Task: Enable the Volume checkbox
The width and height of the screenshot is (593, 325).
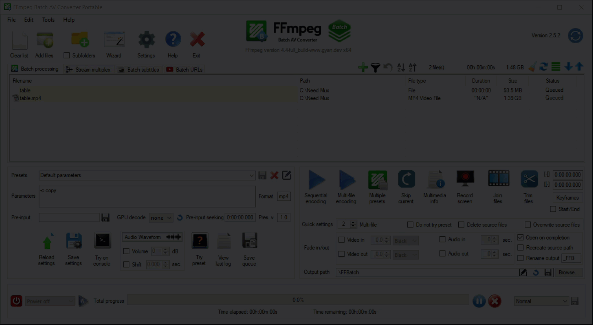Action: click(126, 251)
